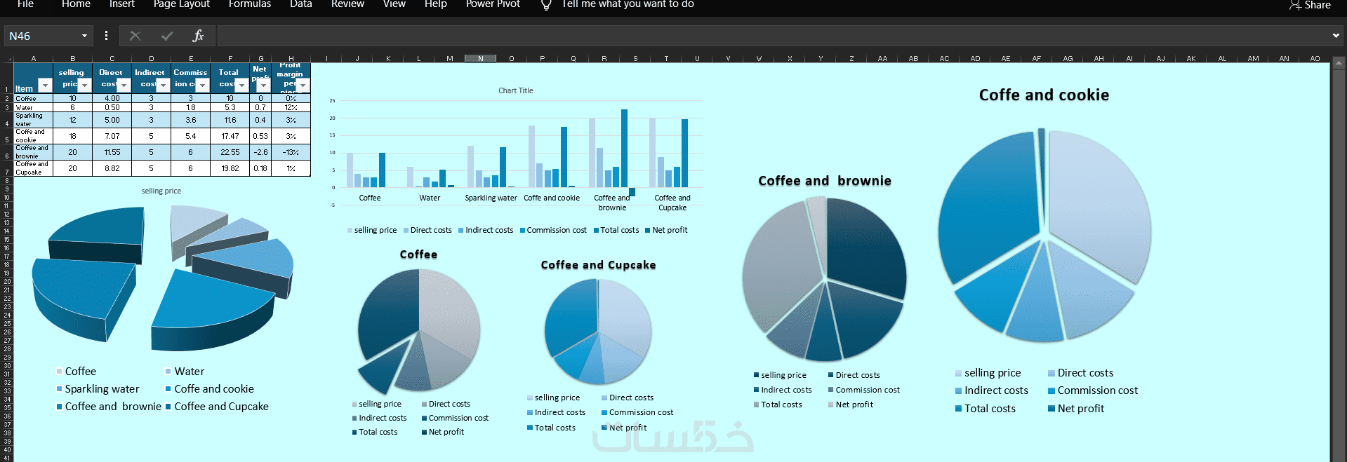Click the Cancel X icon in formula bar
The image size is (1347, 462).
click(135, 36)
